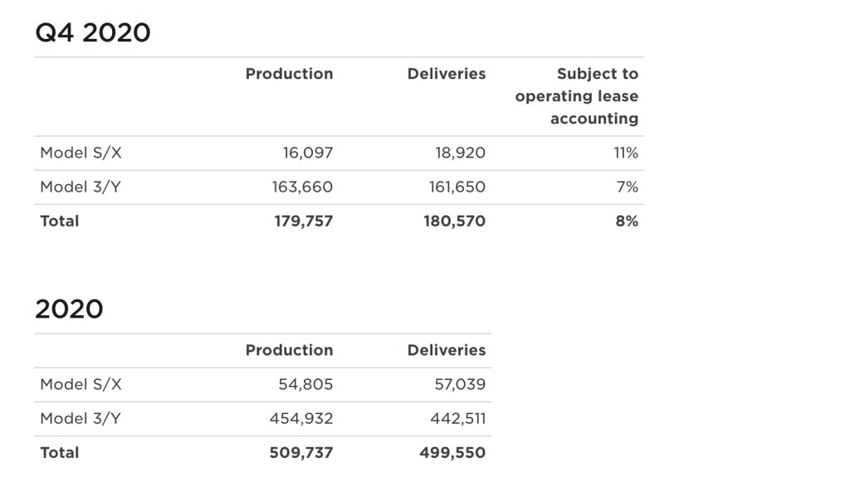
Task: Select the 442,511 annual deliveries figure
Action: tap(457, 418)
